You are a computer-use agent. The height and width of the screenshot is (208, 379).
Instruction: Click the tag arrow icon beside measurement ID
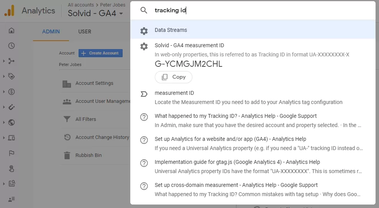[144, 94]
